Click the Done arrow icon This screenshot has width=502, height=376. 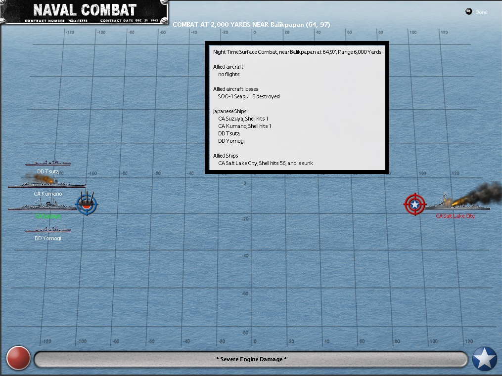coord(469,11)
